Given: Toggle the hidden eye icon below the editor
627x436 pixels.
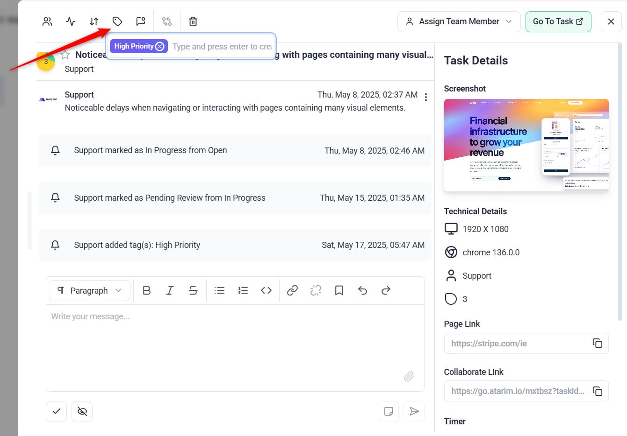Looking at the screenshot, I should pos(82,411).
